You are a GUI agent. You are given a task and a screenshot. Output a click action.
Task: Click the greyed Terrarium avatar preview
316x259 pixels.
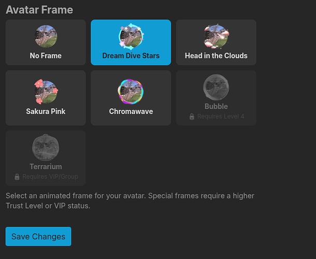tap(46, 148)
